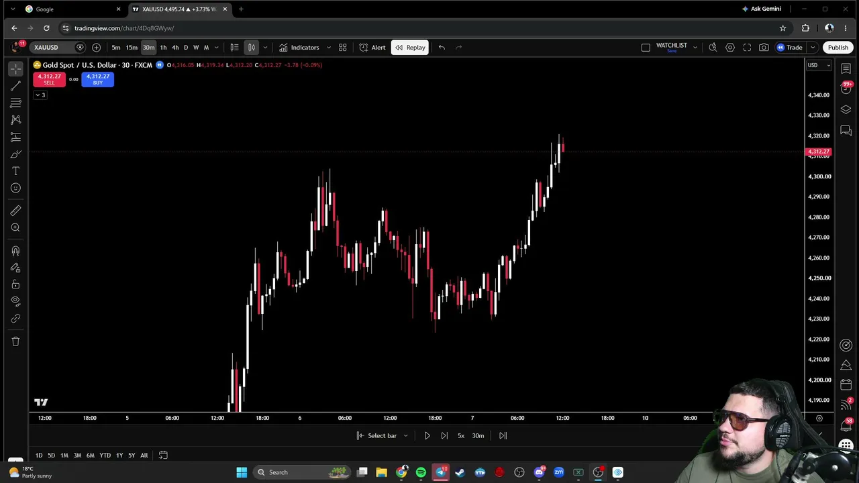The width and height of the screenshot is (859, 483).
Task: Switch to the 15m timeframe
Action: (x=132, y=48)
